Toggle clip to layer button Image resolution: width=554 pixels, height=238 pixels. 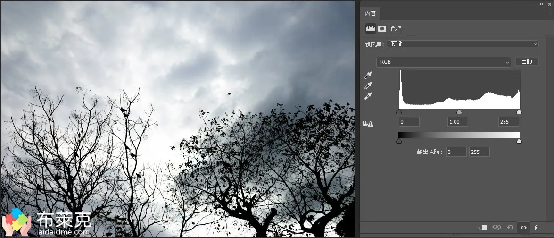click(x=482, y=228)
